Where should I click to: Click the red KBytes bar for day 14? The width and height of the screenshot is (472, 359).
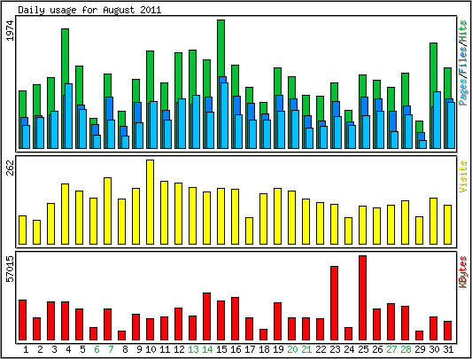(207, 316)
